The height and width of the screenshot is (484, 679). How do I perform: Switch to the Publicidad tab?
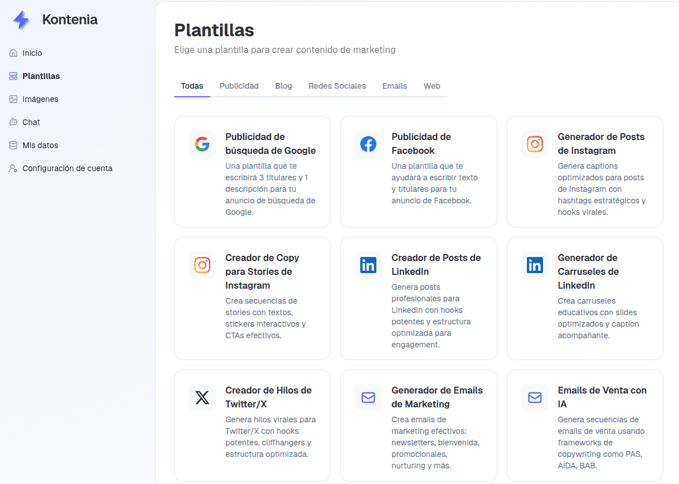coord(239,85)
